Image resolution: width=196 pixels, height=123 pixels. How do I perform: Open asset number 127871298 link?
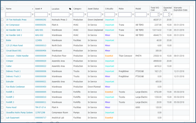pyautogui.click(x=40, y=113)
